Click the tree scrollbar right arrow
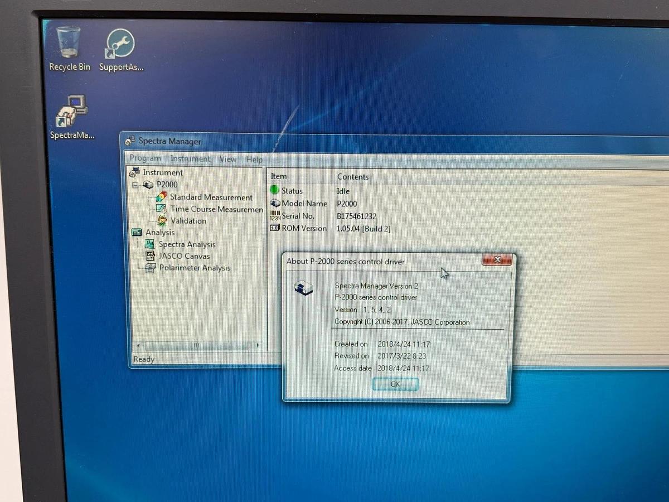The height and width of the screenshot is (502, 669). 258,345
